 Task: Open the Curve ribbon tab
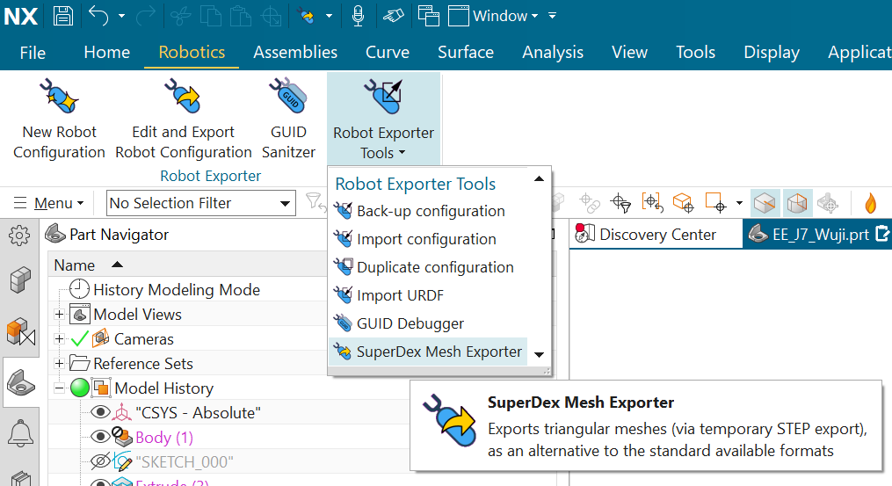click(388, 53)
